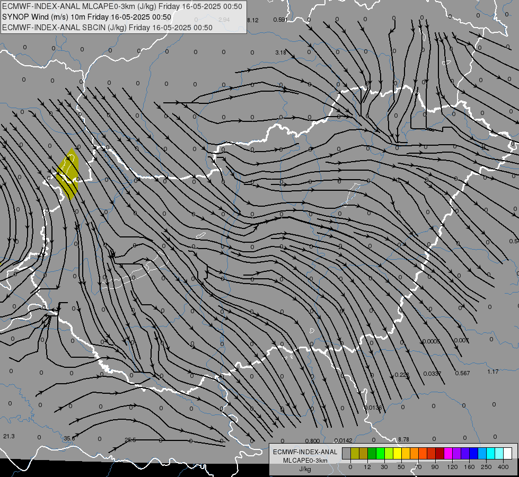Viewport: 519px width, 477px height.
Task: Click the SYNOP Wind 10m header line
Action: pyautogui.click(x=86, y=17)
